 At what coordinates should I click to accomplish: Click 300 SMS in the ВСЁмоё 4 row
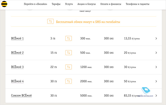[x=109, y=81]
